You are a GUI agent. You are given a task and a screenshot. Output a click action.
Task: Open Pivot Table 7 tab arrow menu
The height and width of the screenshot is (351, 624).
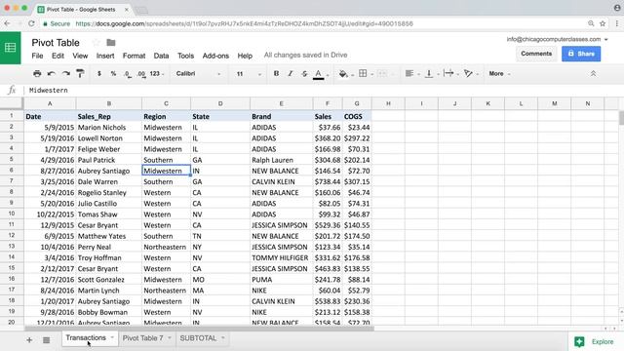click(170, 338)
